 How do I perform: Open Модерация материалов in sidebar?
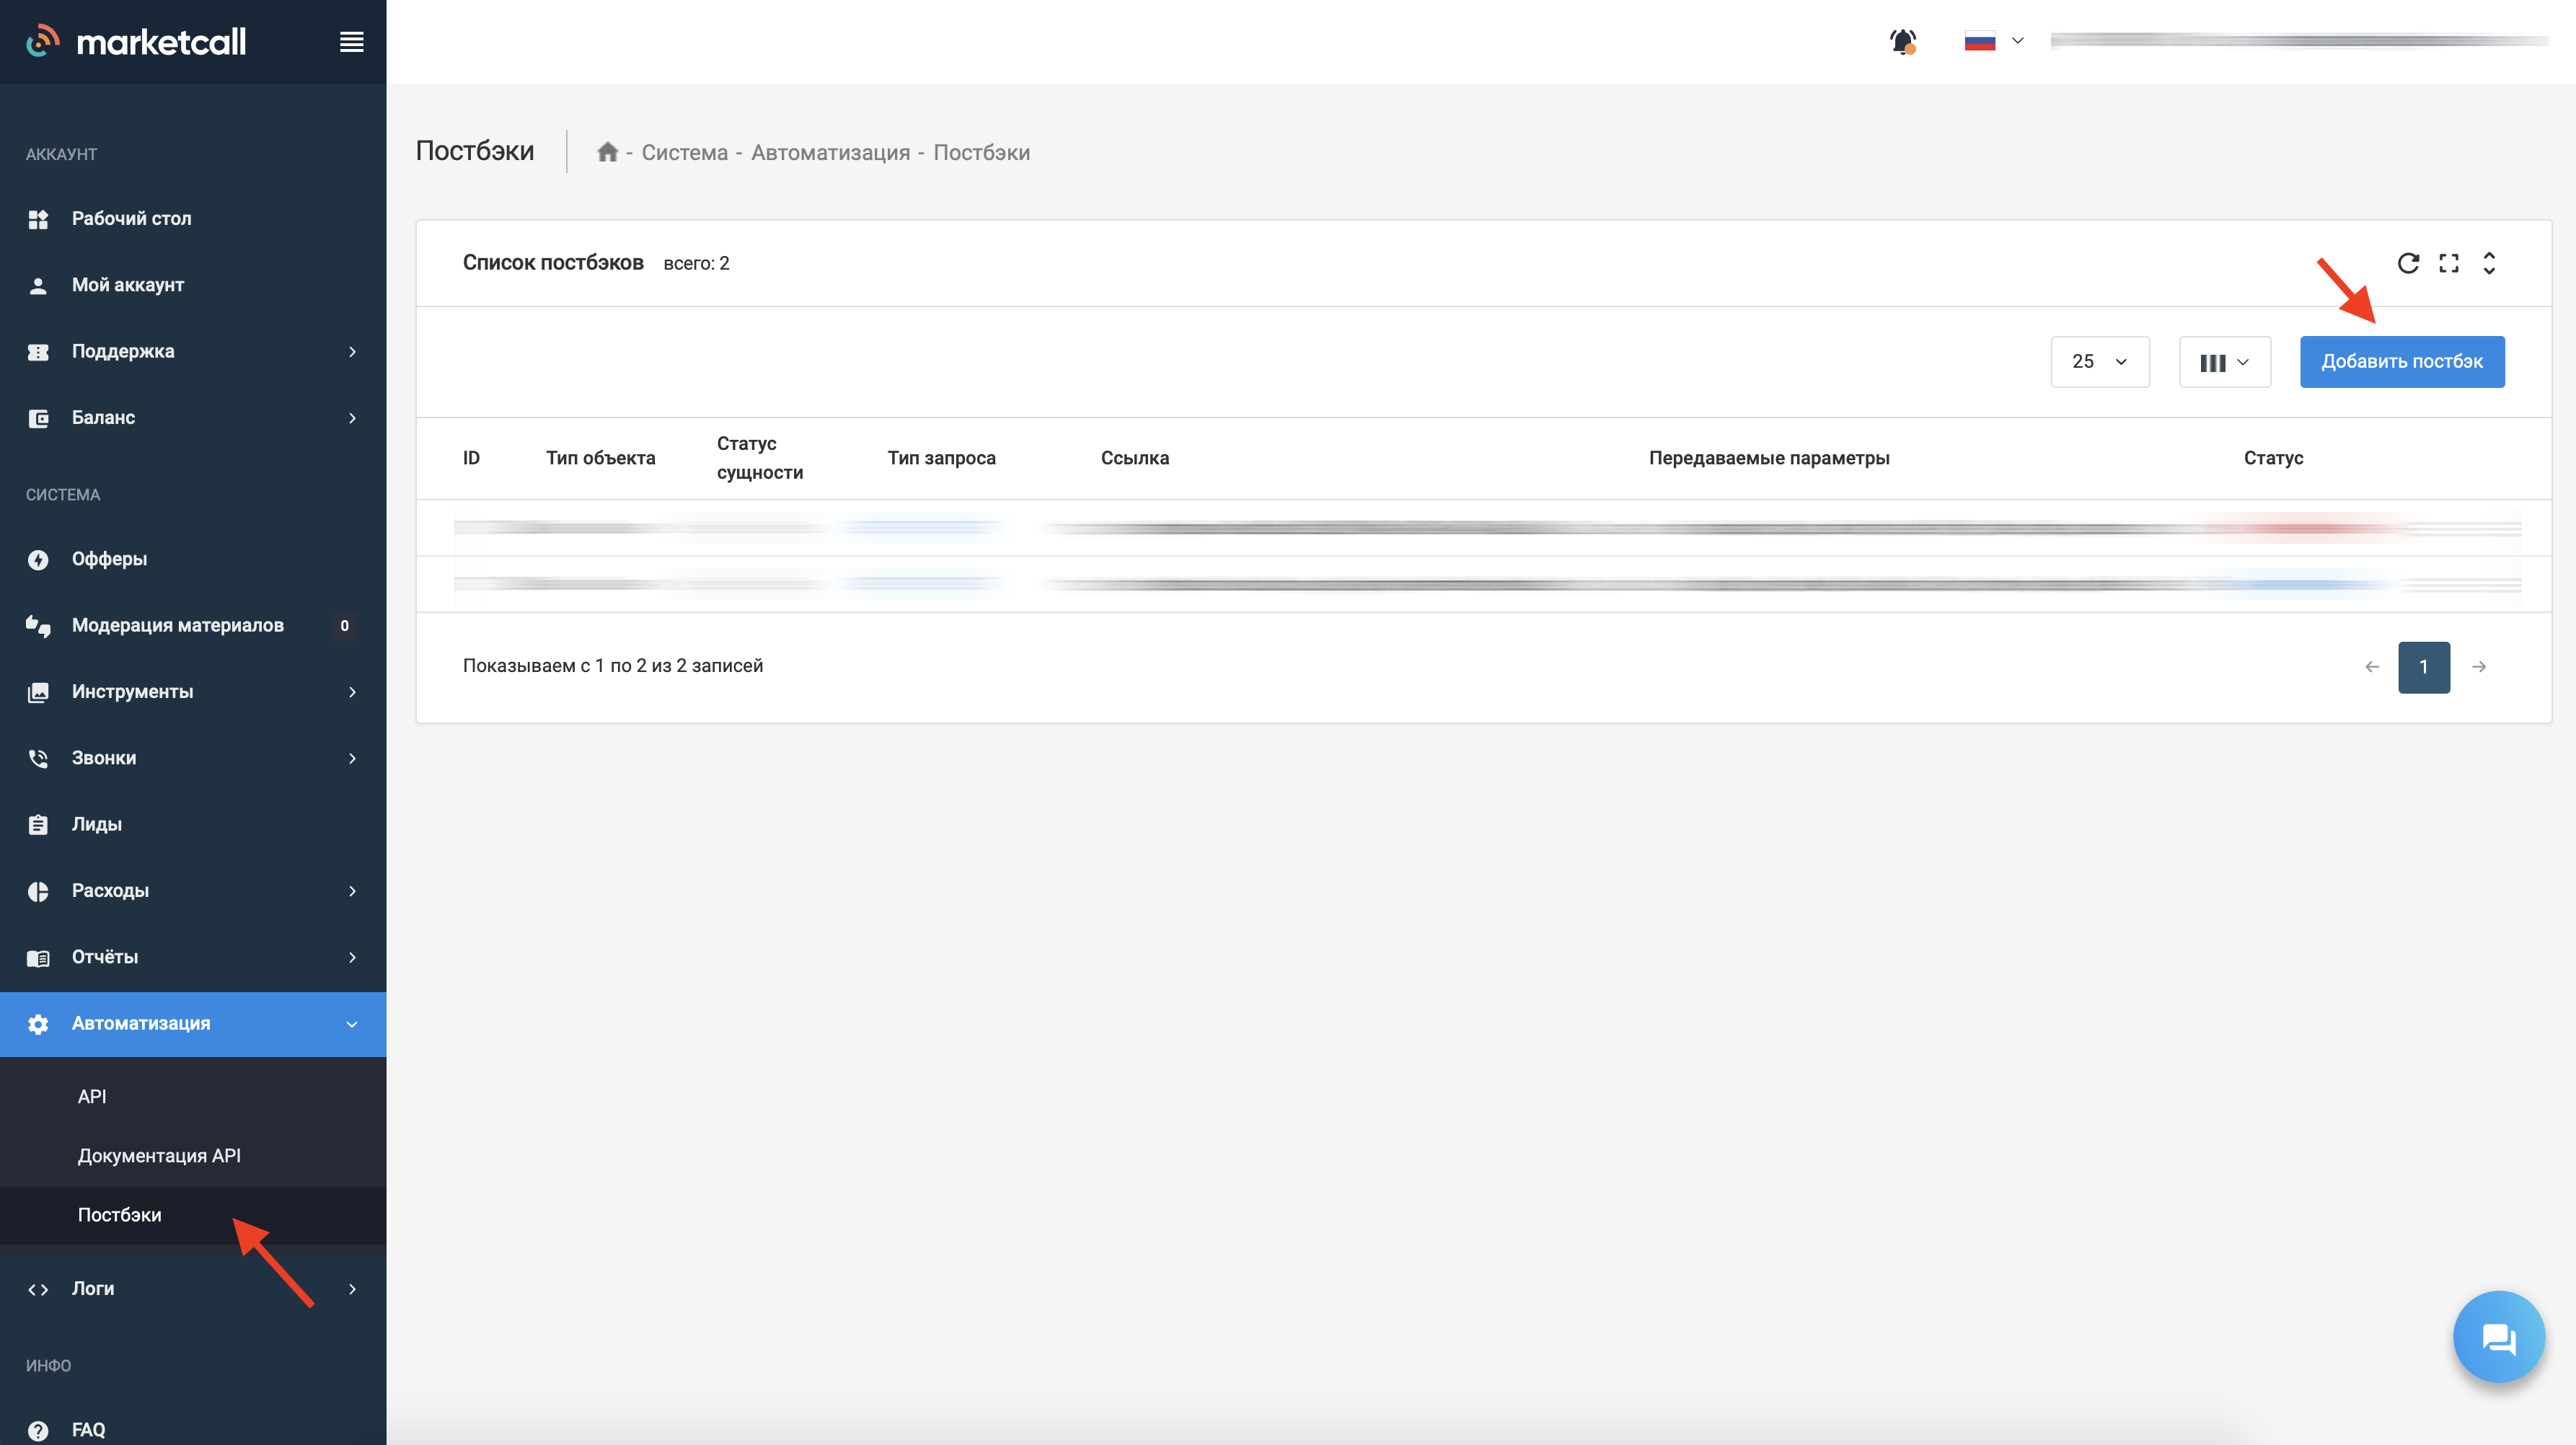(193, 625)
